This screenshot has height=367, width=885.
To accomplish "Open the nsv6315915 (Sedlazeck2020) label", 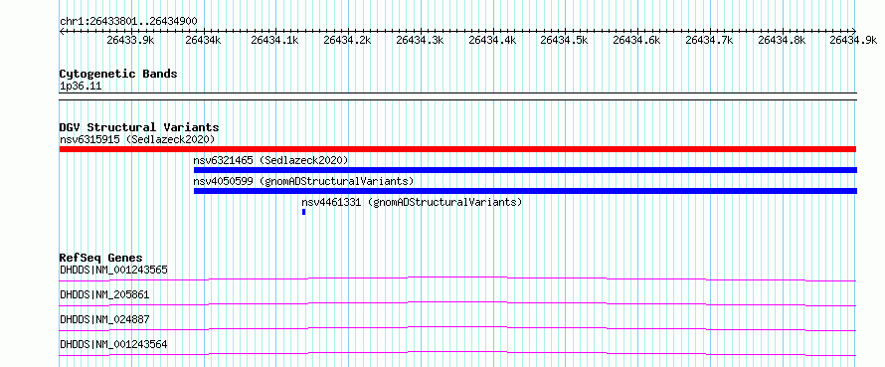I will pos(137,139).
